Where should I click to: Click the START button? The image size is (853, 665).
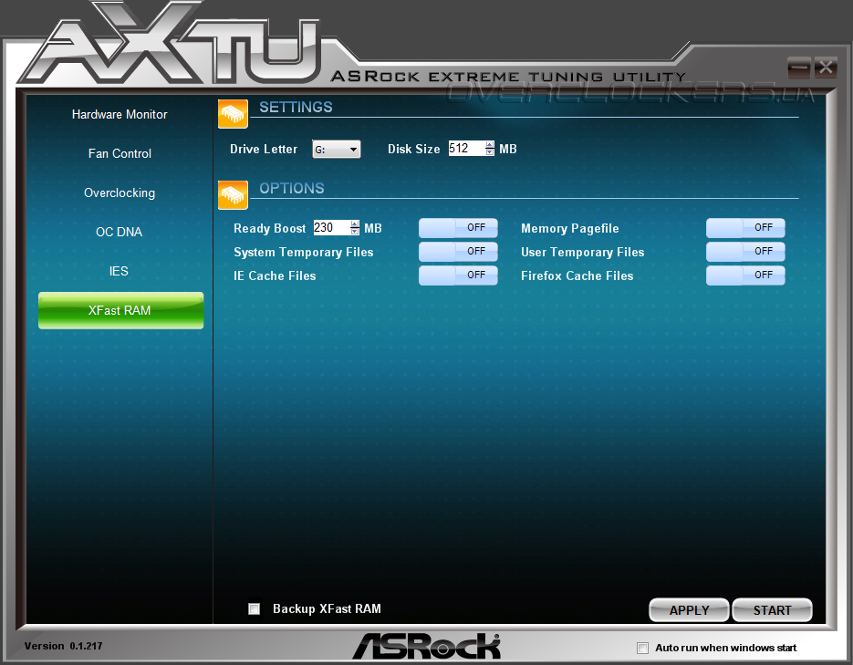(x=772, y=610)
